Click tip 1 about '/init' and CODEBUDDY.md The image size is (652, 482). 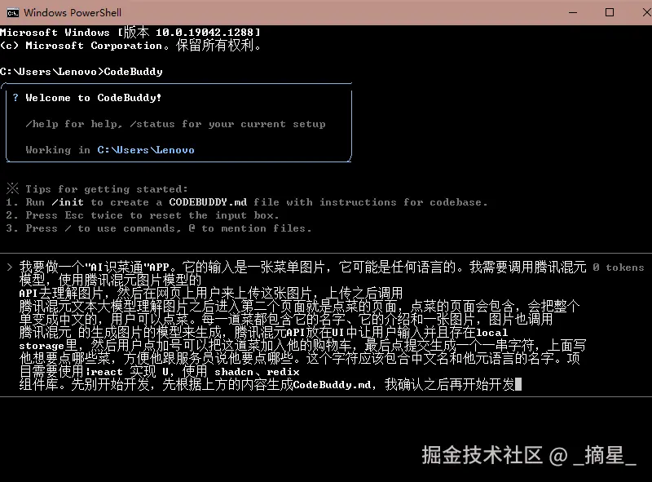tap(247, 202)
